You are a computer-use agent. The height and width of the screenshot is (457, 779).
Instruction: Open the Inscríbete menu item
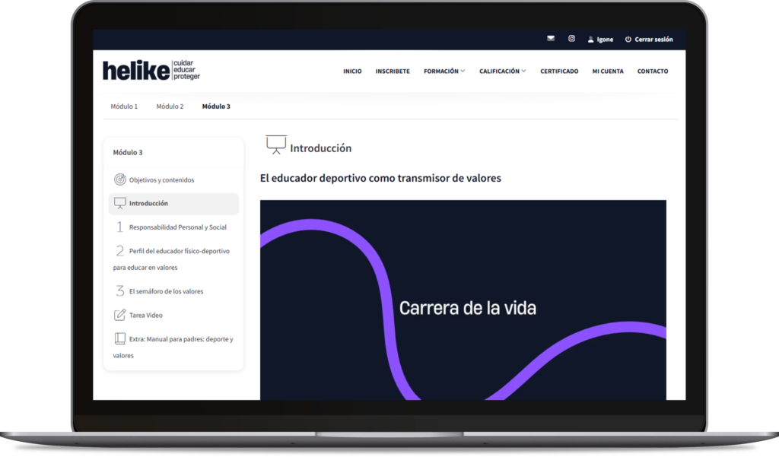pyautogui.click(x=393, y=71)
